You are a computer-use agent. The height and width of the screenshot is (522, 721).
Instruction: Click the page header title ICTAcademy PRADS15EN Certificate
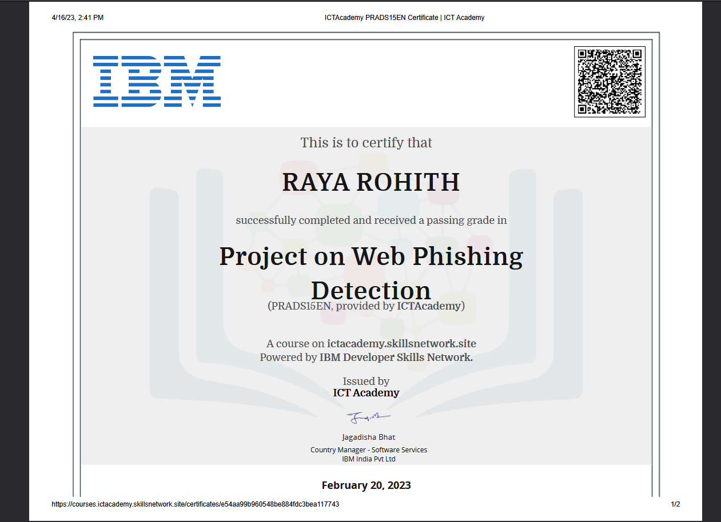click(x=404, y=18)
